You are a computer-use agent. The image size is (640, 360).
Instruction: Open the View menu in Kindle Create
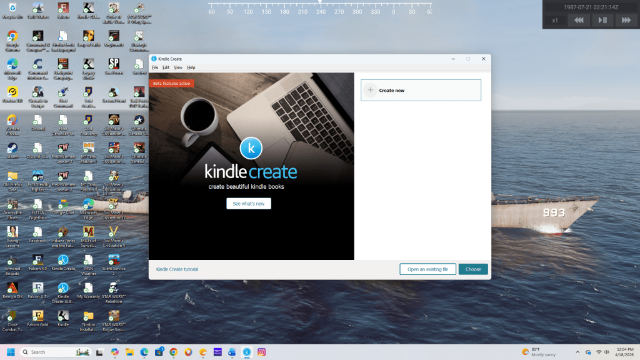(x=178, y=67)
